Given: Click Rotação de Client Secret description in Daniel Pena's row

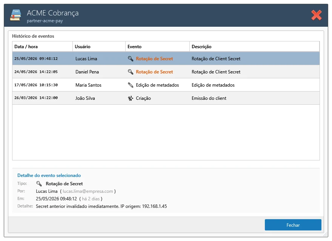Looking at the screenshot, I should 216,72.
